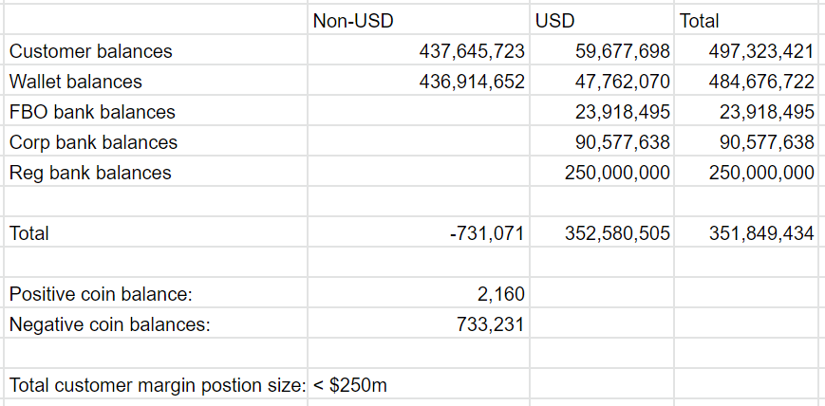Click cell with value 436,914,652
The image size is (825, 406).
pos(472,82)
